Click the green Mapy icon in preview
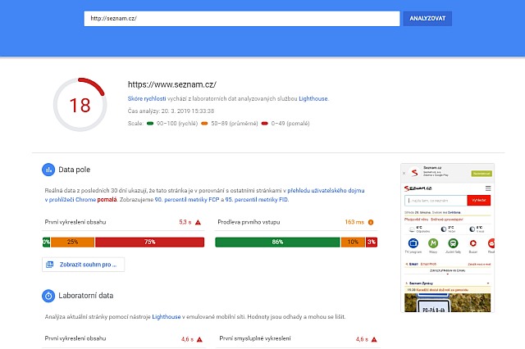Screen dimensions: 525x349 [x=433, y=243]
